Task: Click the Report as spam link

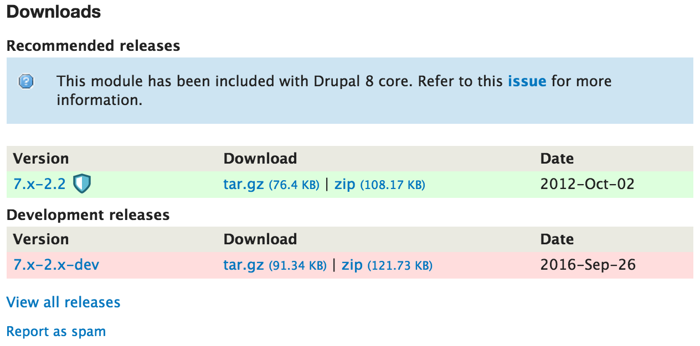Action: 56,332
